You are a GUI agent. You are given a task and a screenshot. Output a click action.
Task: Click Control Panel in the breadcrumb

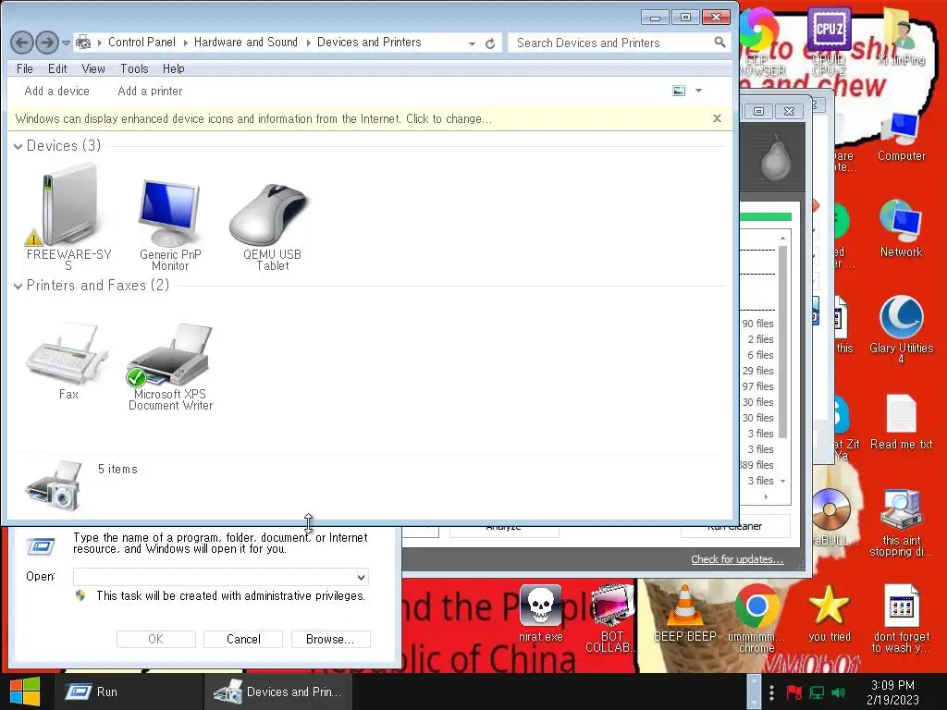141,43
